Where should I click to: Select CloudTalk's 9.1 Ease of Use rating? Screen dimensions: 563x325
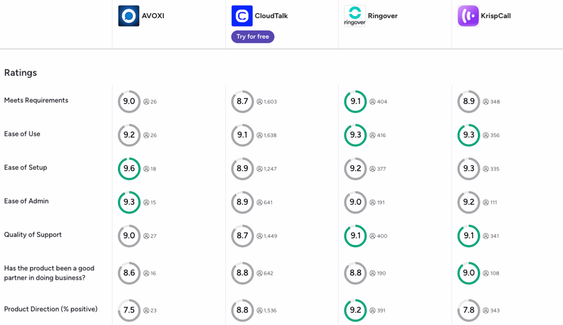tap(242, 135)
